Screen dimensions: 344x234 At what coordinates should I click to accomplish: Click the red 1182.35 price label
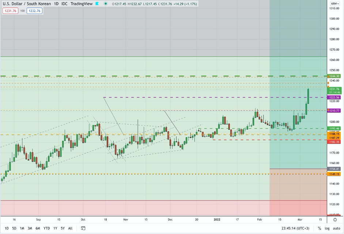(335, 142)
